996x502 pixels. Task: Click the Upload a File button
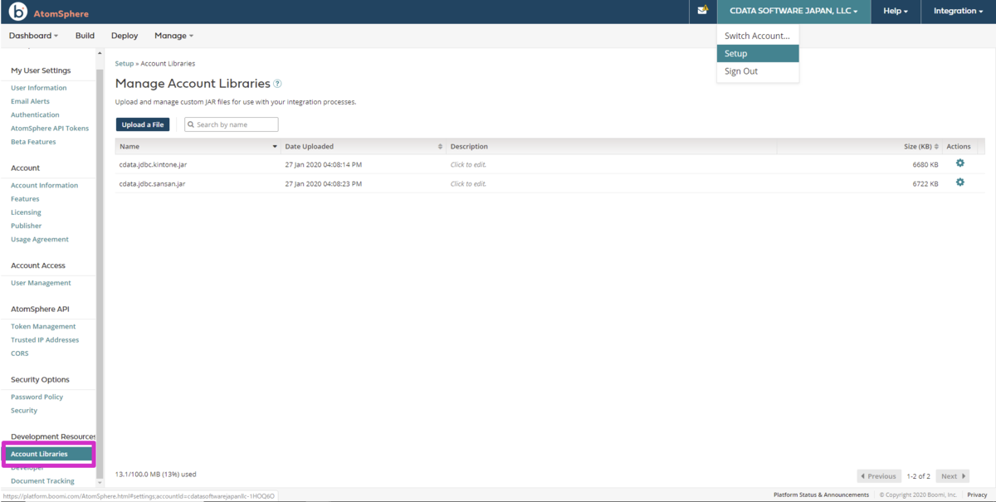[x=143, y=124]
